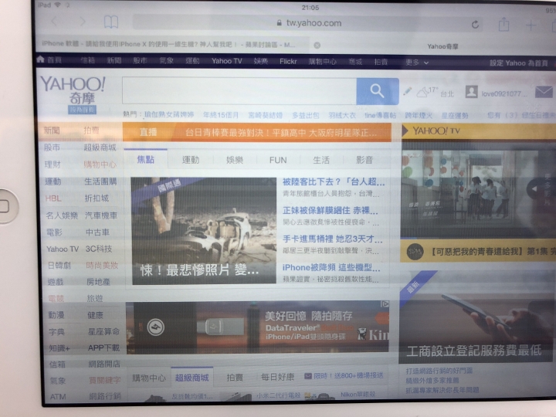Click the AdChoices icon on Kingston ad
Image resolution: width=556 pixels, height=417 pixels.
click(x=385, y=304)
